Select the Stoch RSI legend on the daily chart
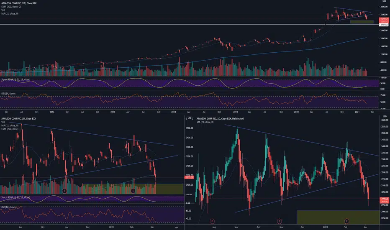This screenshot has height=230, width=390. pyautogui.click(x=15, y=197)
